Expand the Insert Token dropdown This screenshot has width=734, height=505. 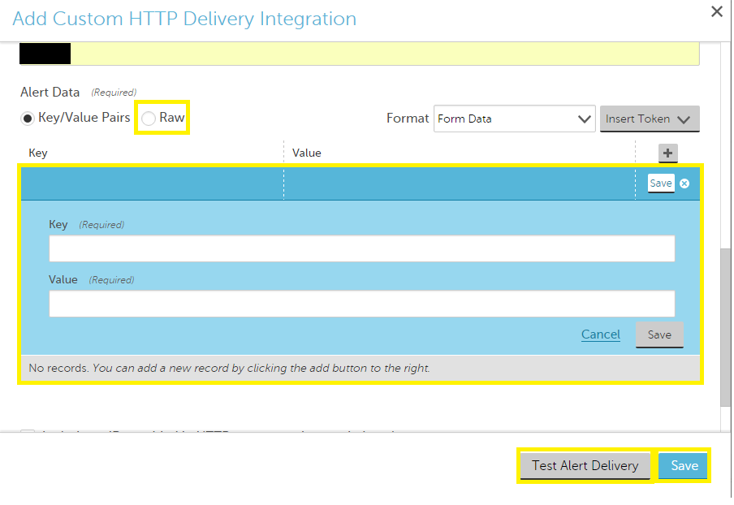pos(649,119)
